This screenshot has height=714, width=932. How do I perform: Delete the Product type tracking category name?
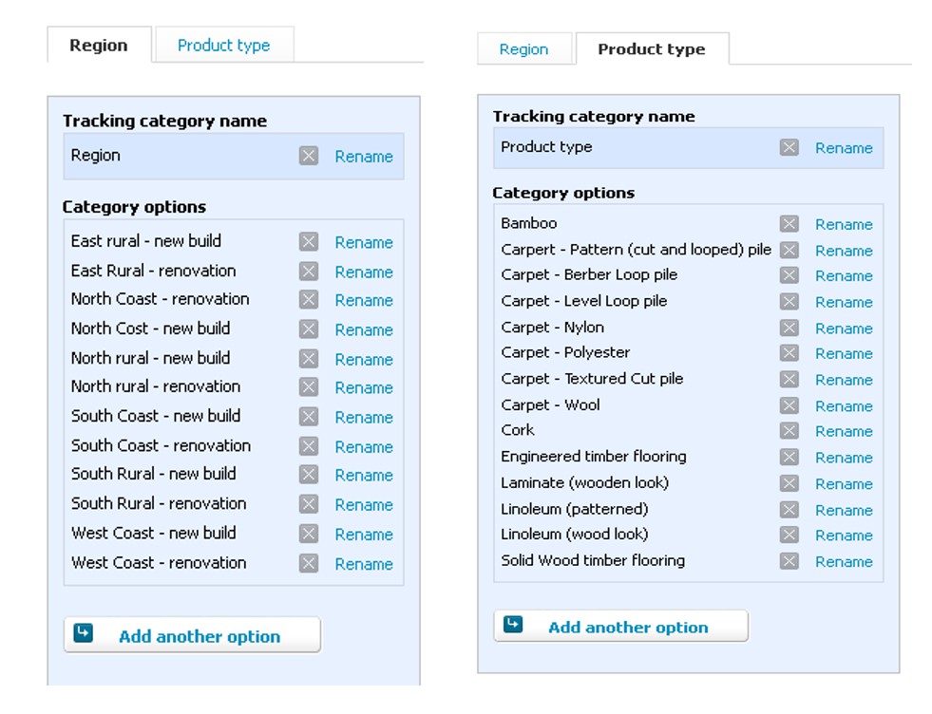pyautogui.click(x=789, y=147)
